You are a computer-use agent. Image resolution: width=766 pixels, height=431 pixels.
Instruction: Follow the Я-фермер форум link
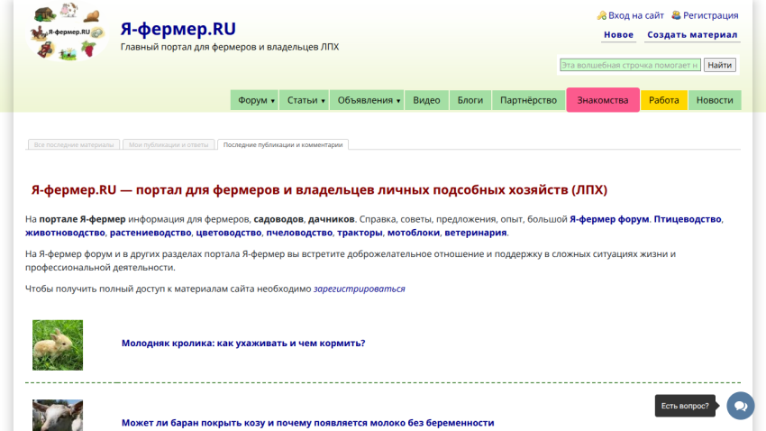609,219
